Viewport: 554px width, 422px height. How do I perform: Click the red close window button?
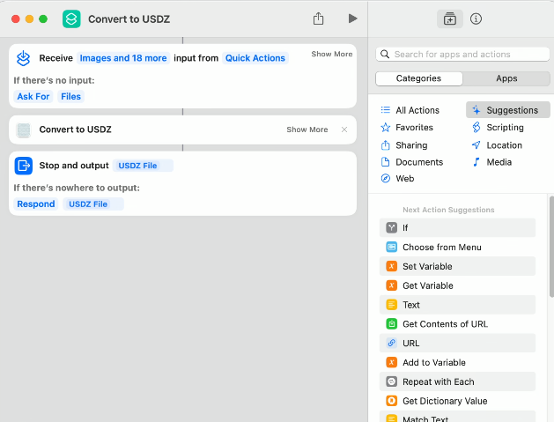point(16,19)
